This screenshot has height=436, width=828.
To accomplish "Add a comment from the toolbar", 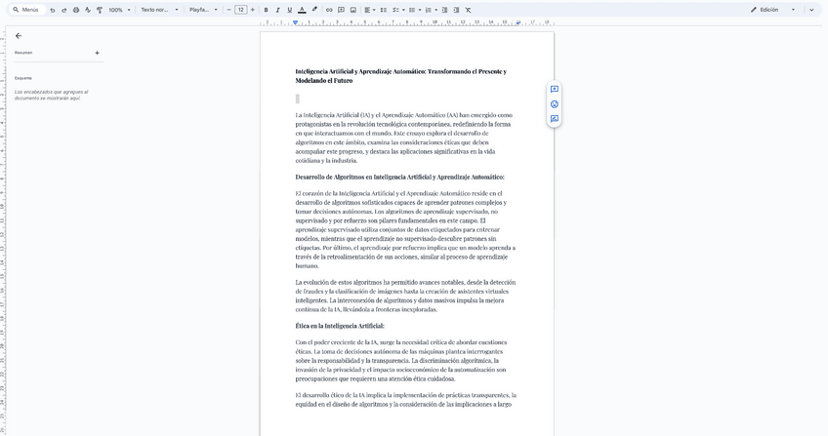I will pyautogui.click(x=341, y=10).
